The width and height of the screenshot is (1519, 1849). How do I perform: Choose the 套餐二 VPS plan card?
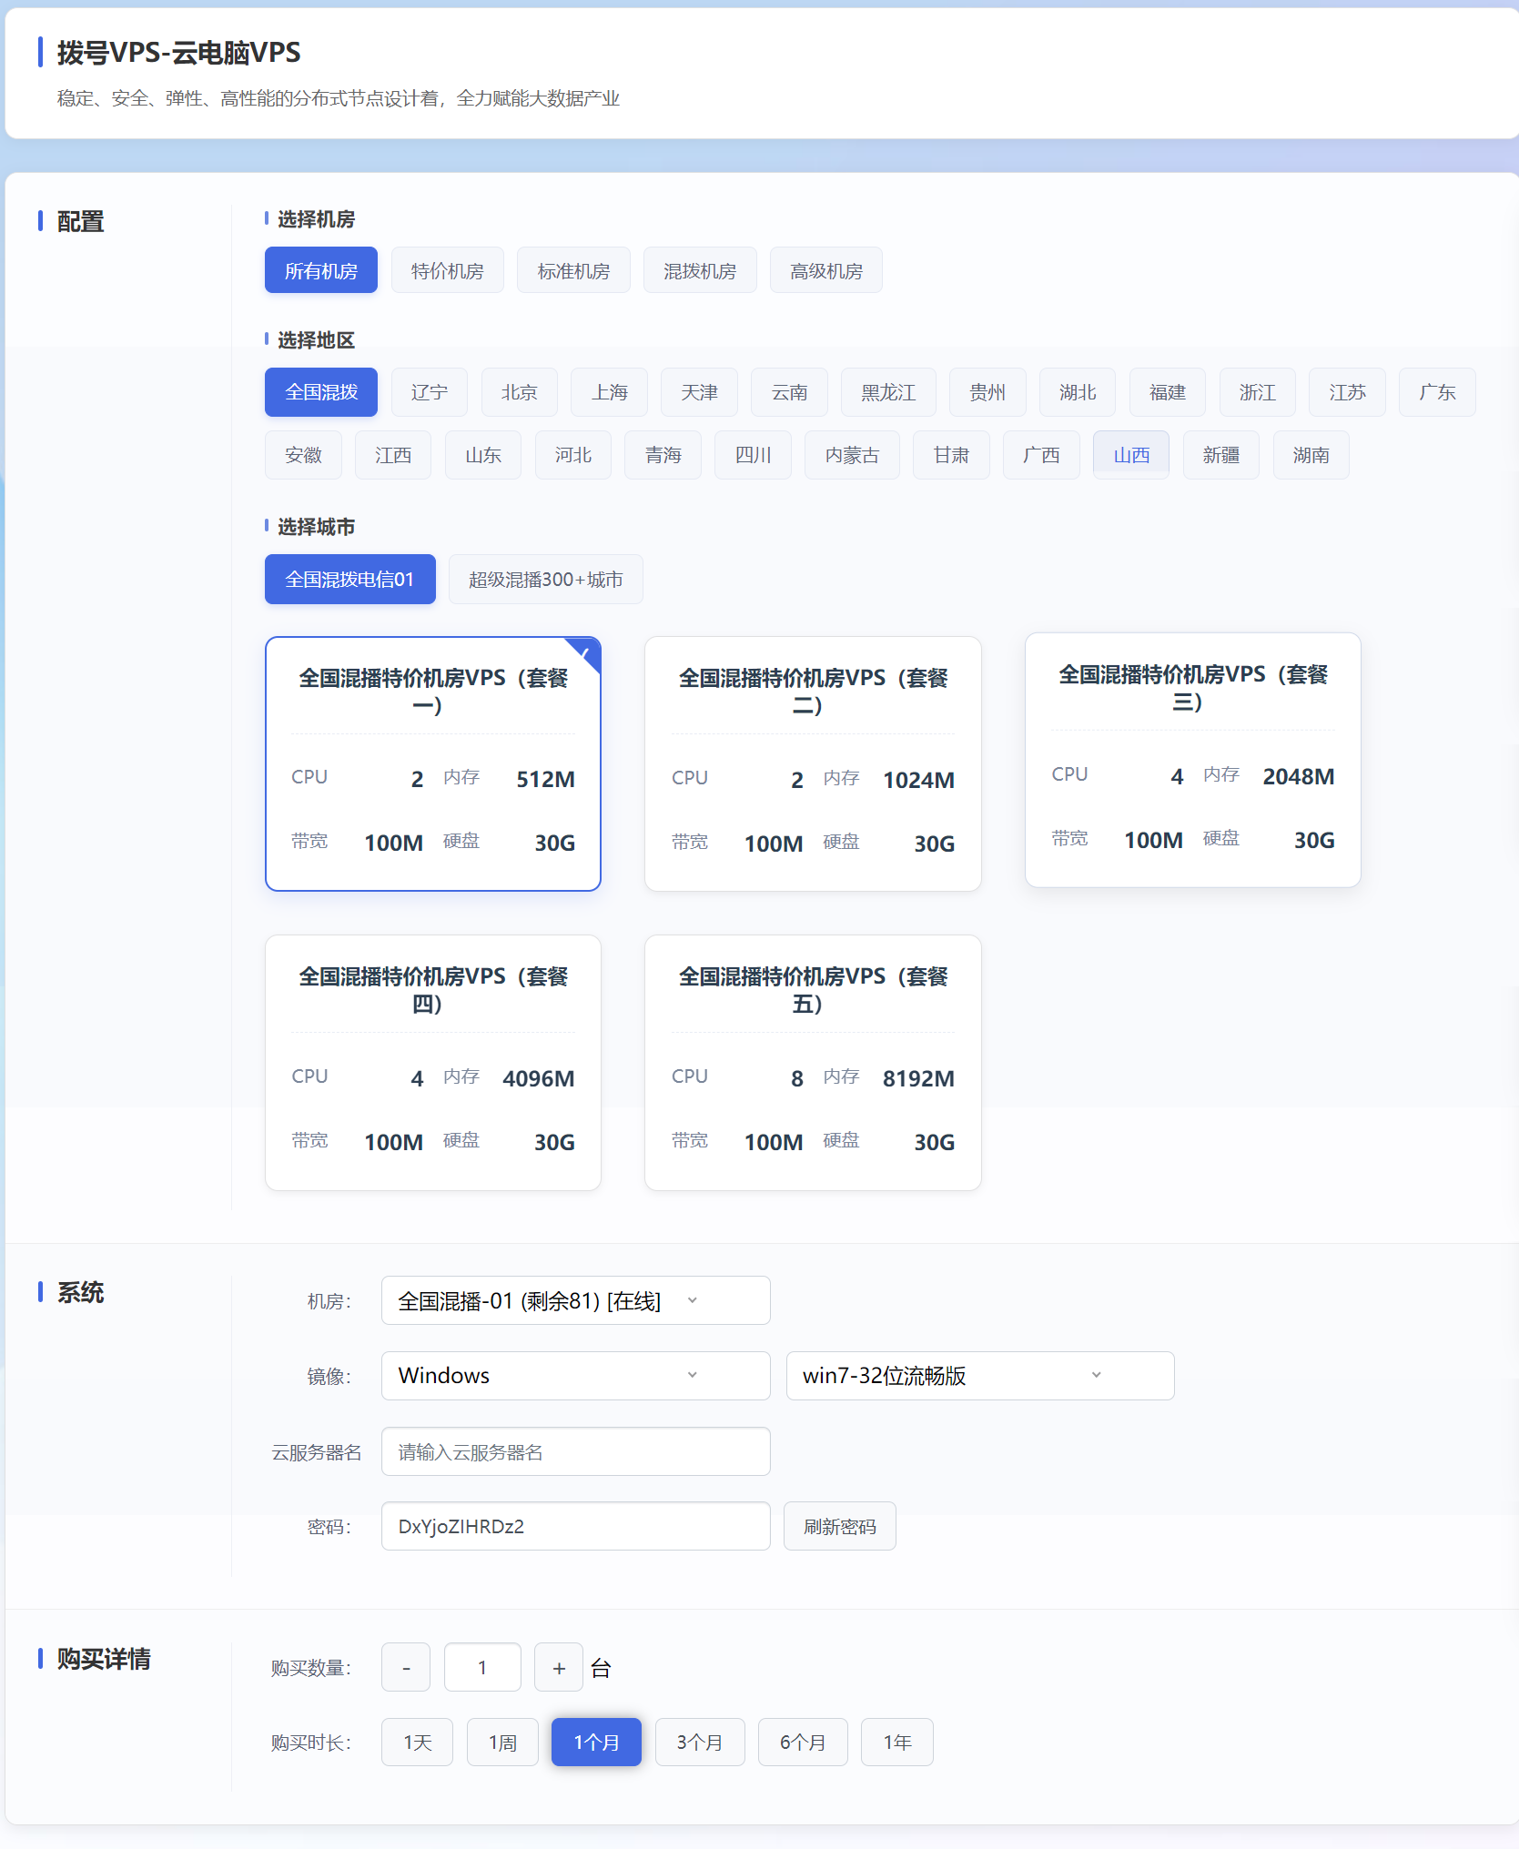[812, 763]
